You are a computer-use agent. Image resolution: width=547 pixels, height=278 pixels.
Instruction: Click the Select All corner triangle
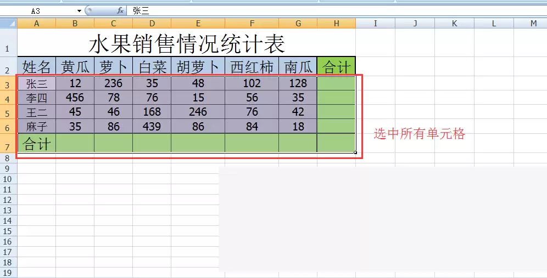[x=9, y=24]
